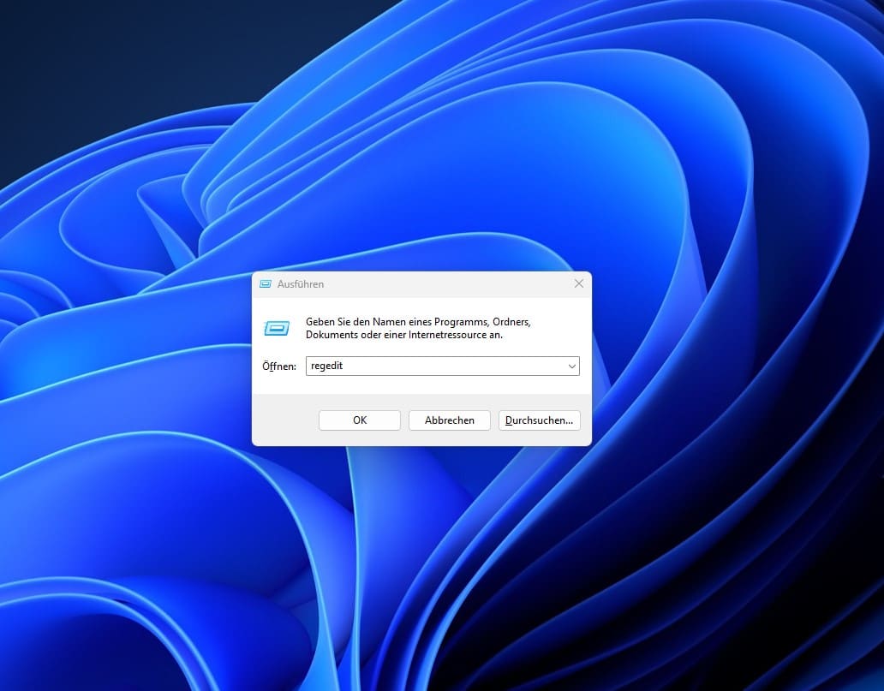
Task: Close the Ausführen dialog
Action: 579,283
